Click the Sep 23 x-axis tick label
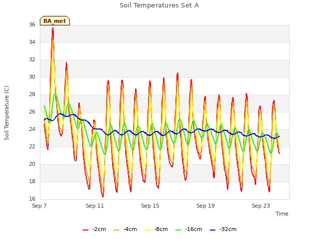Screen dimensions: 319x239 [x=261, y=206]
